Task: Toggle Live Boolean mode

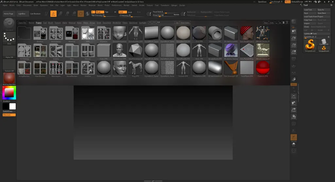Action: (x=35, y=14)
